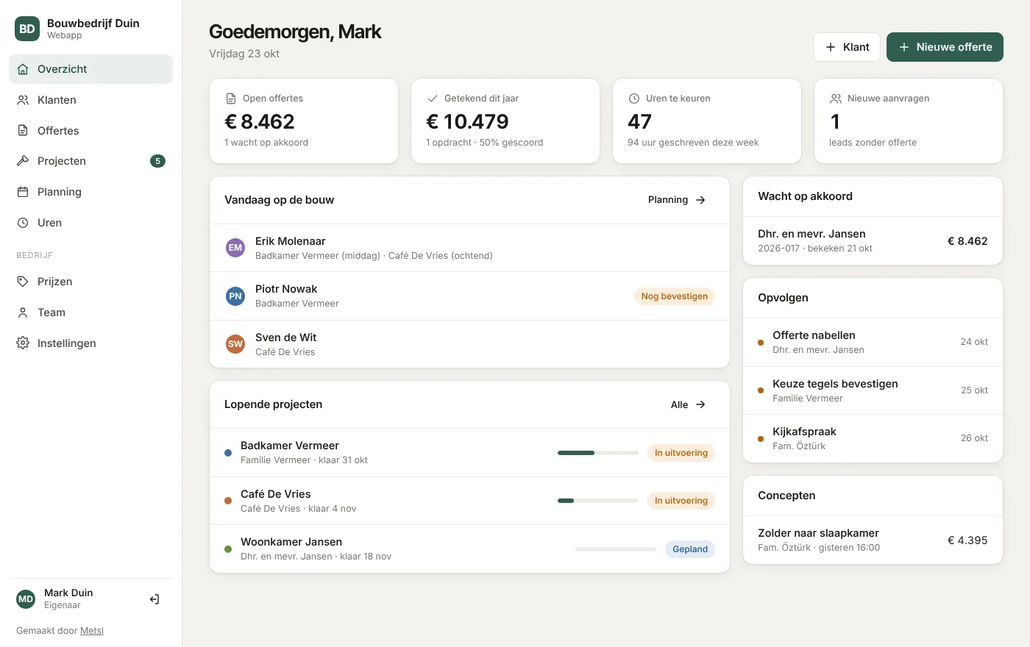Screen dimensions: 1030x647
Task: Click the Nieuwe offerte button
Action: pos(945,47)
